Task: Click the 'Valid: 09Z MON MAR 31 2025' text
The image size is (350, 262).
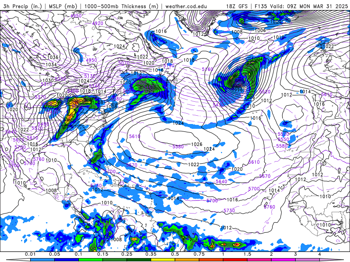Action: tap(309, 6)
